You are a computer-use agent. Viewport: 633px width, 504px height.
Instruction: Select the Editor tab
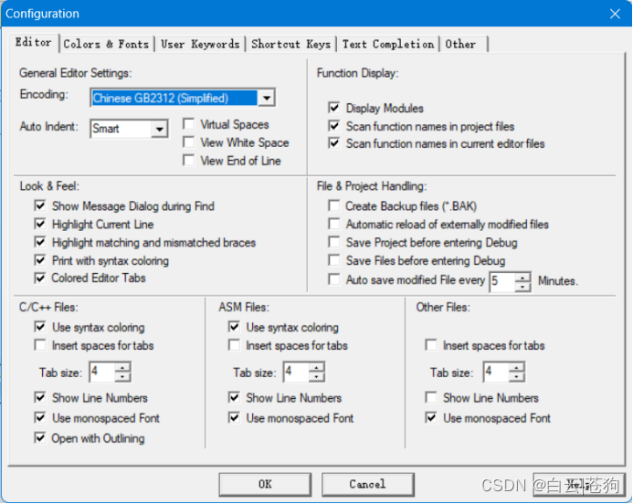click(x=34, y=42)
